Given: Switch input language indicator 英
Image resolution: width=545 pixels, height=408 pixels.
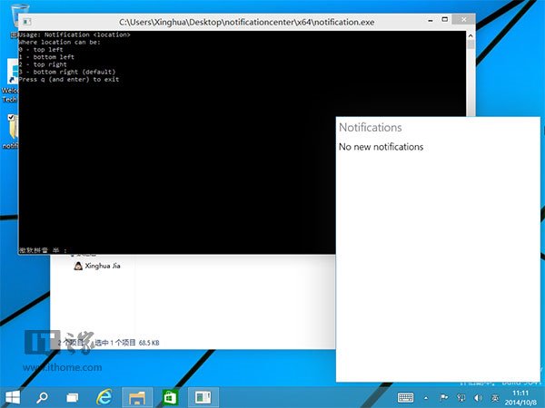Looking at the screenshot, I should pos(495,397).
